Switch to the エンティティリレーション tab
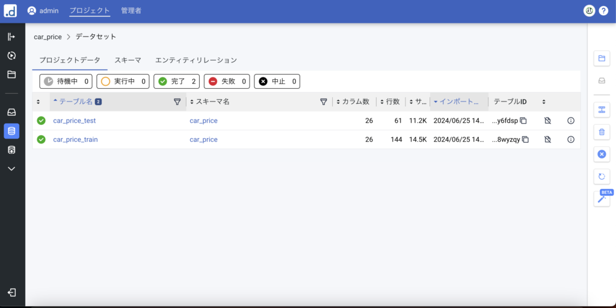This screenshot has height=308, width=616. click(196, 60)
